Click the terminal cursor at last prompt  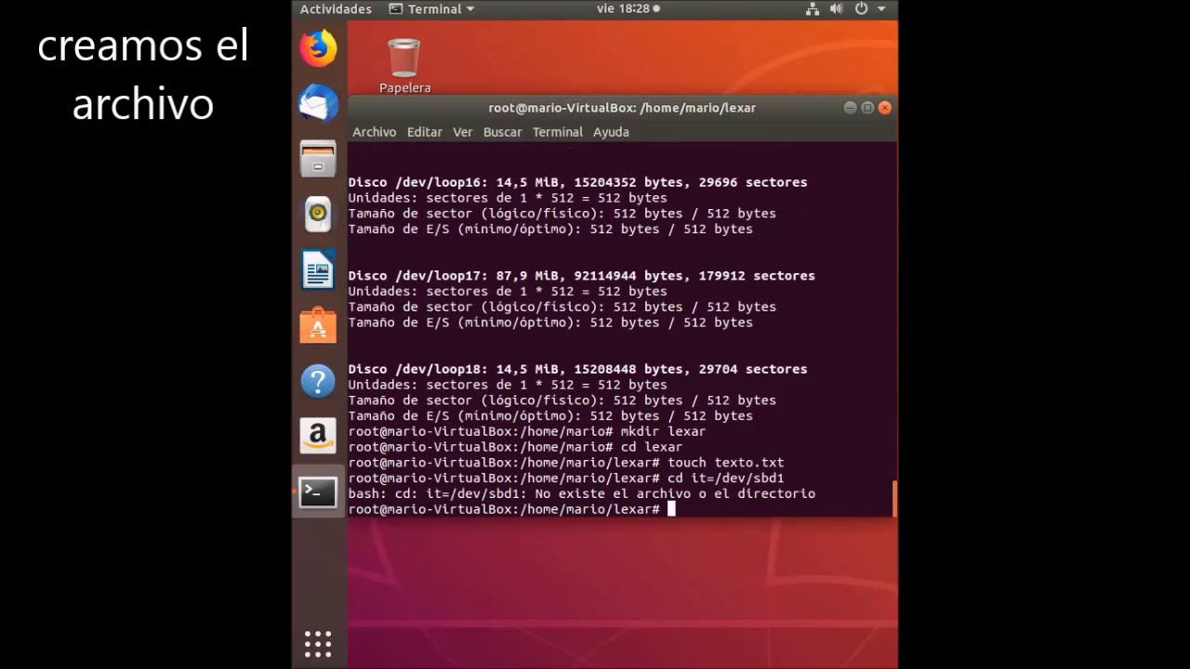671,509
